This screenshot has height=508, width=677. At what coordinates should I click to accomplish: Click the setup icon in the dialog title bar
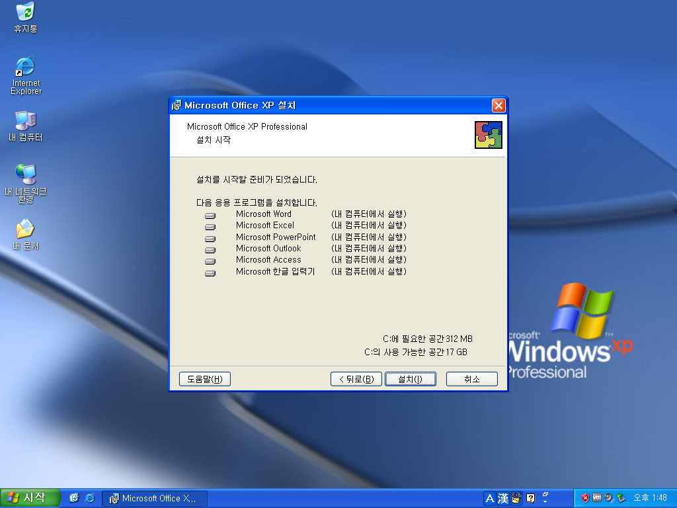click(x=177, y=105)
